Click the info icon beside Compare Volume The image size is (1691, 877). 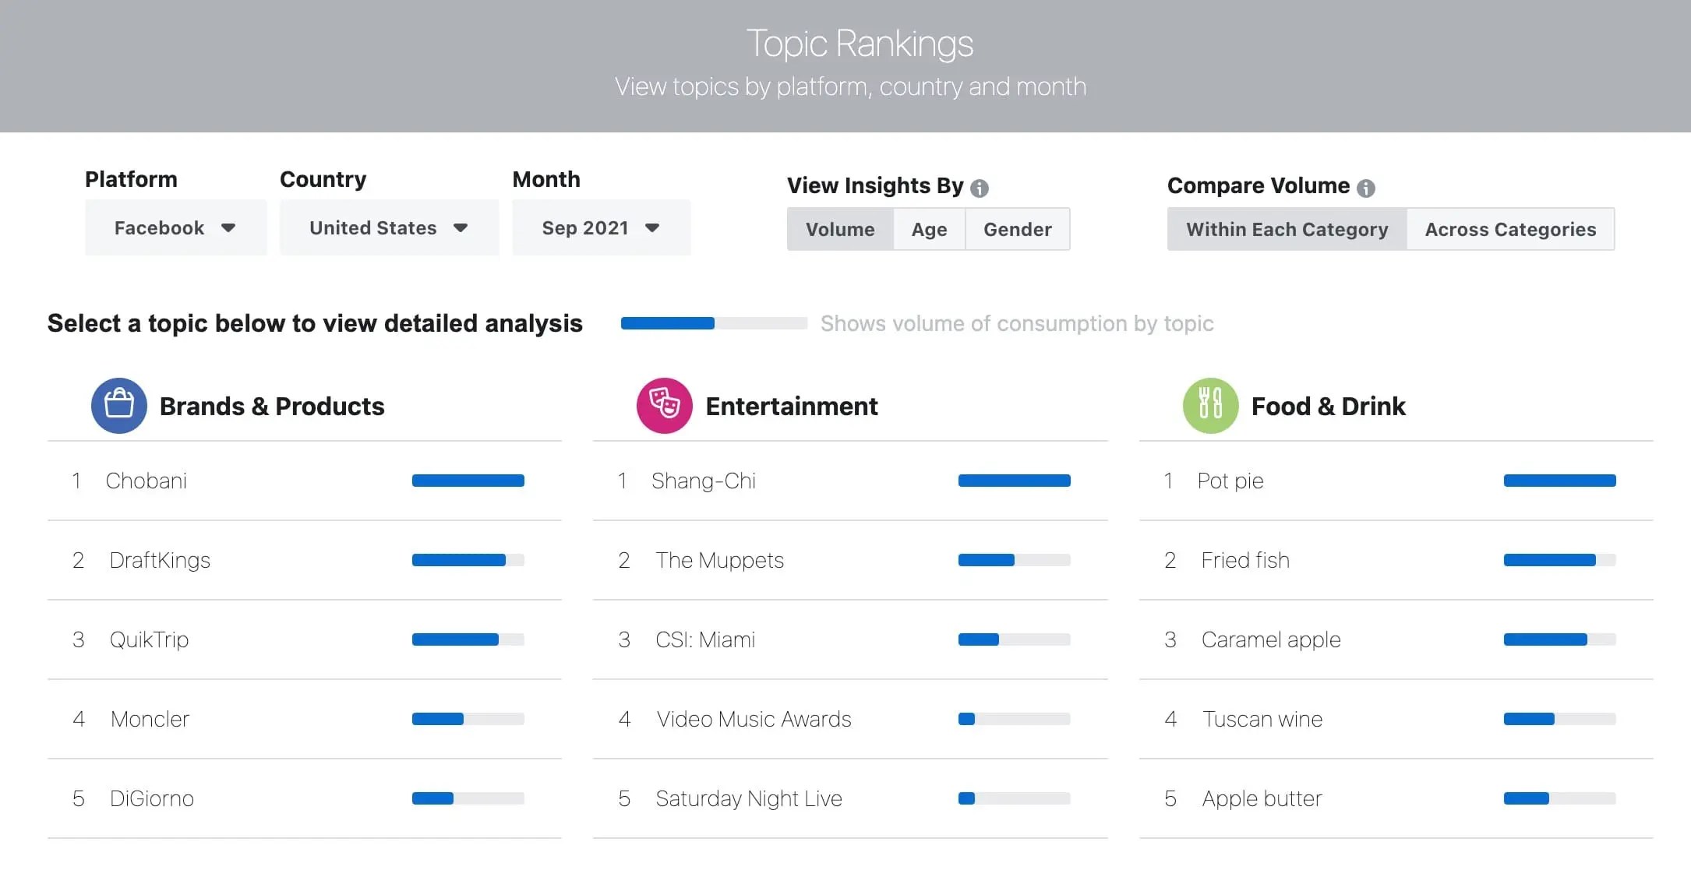point(1366,188)
